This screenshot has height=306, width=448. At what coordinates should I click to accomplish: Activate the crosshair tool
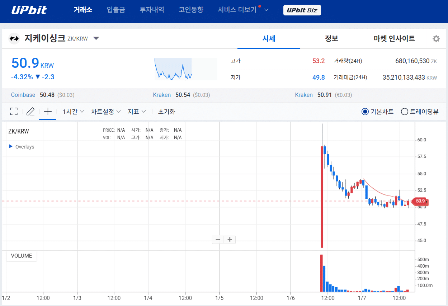point(47,111)
